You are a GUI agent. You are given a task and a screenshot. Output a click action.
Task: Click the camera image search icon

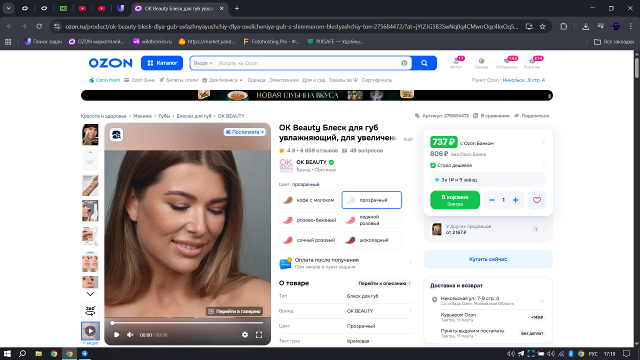[x=404, y=63]
